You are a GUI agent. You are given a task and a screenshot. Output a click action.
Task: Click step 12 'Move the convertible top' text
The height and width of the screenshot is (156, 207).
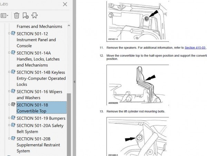pos(157,57)
